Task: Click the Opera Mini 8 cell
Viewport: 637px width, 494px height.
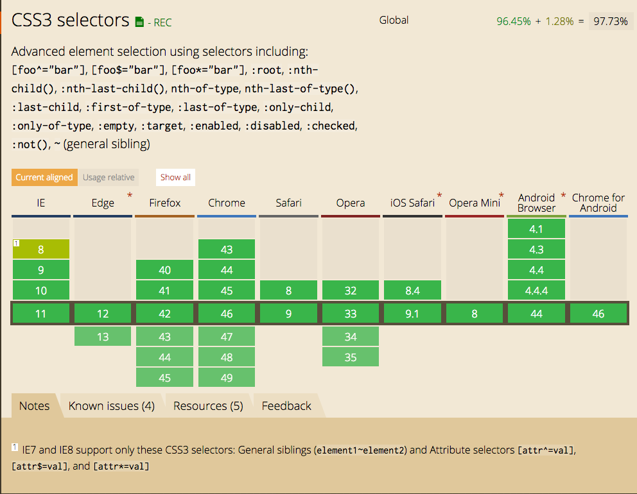Action: (475, 313)
